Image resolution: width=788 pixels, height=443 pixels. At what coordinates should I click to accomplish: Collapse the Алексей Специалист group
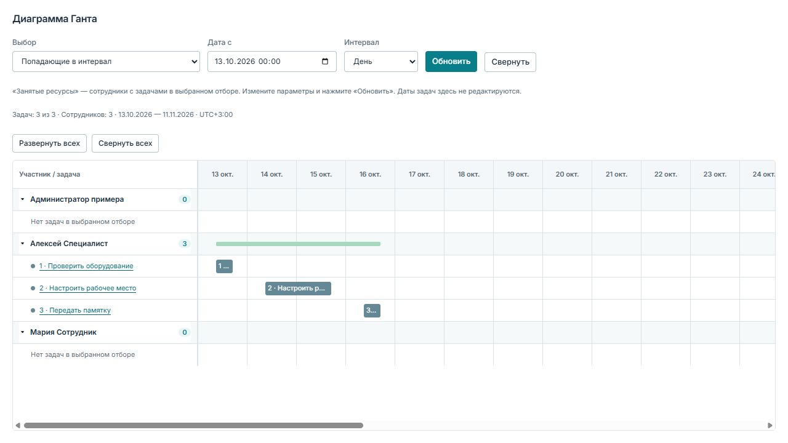pos(23,244)
